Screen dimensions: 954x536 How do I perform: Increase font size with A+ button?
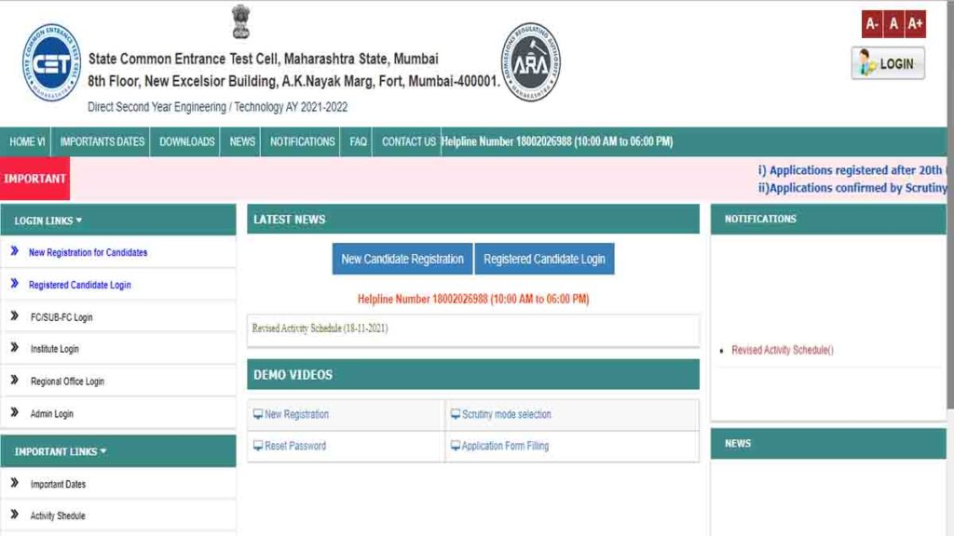(915, 24)
